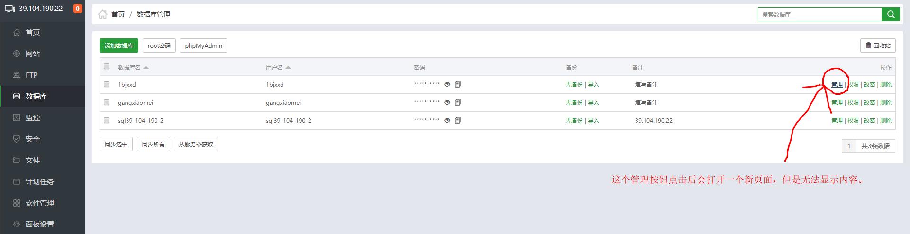
Task: Click the orange notification badge
Action: coord(77,9)
